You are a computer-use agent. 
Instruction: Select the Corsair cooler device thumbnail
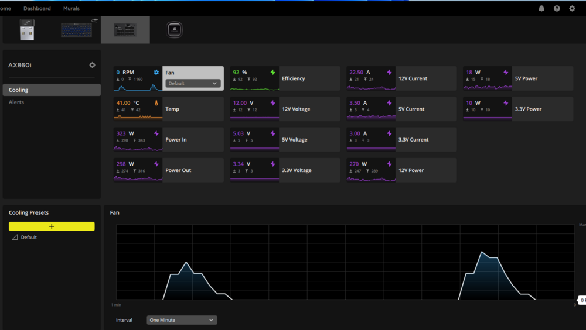(x=174, y=30)
